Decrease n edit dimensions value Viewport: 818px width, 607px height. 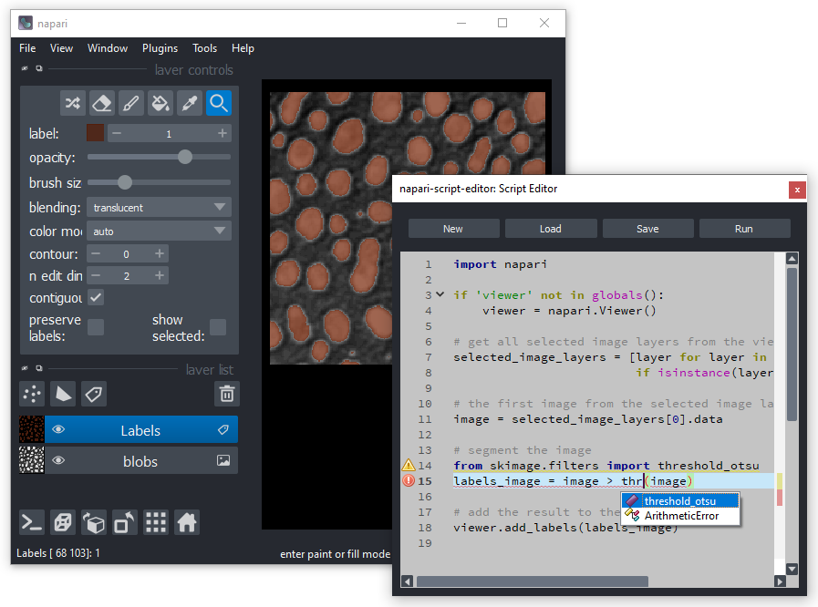pyautogui.click(x=96, y=275)
